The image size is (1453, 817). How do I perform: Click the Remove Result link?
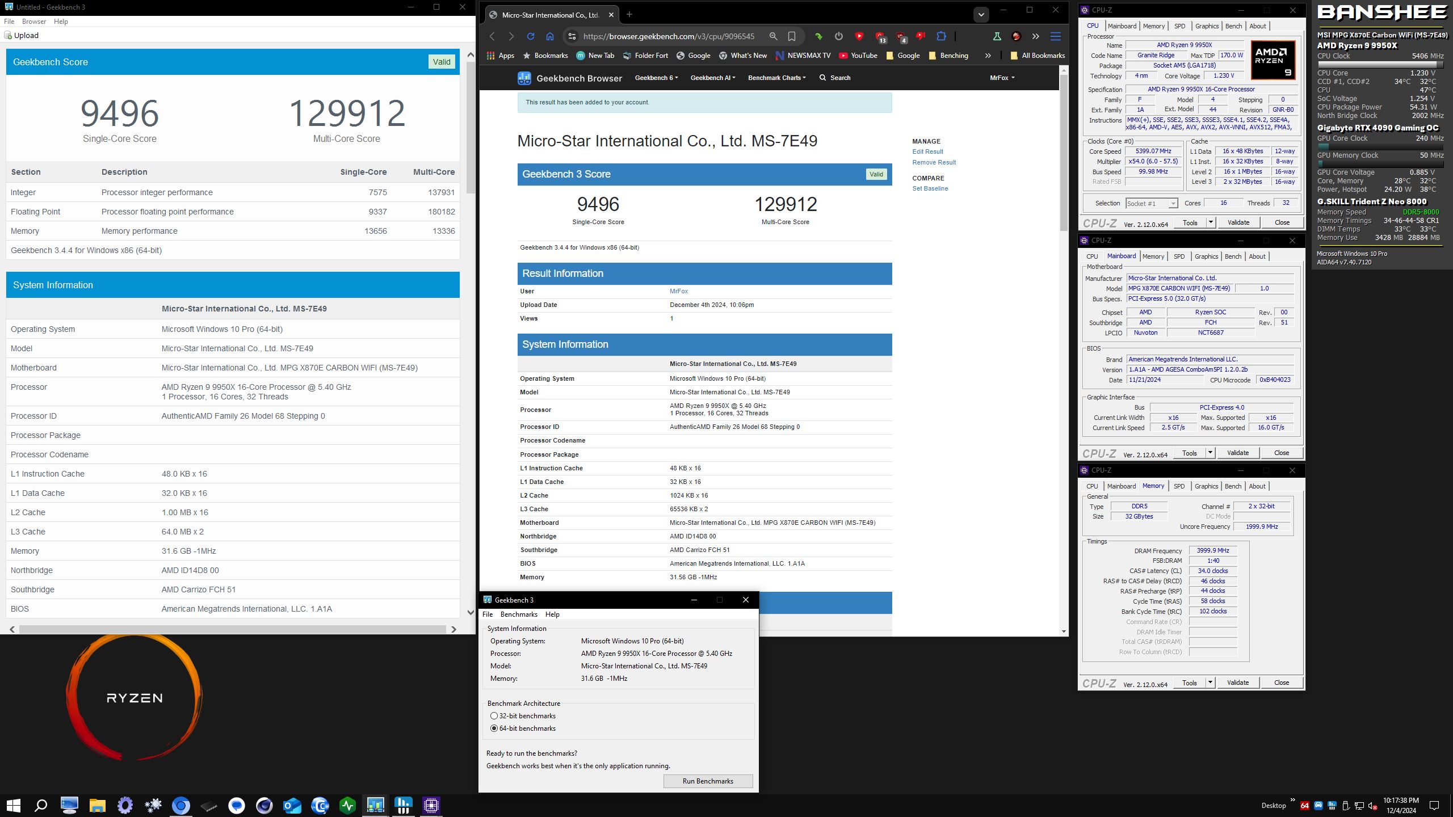[x=934, y=162]
